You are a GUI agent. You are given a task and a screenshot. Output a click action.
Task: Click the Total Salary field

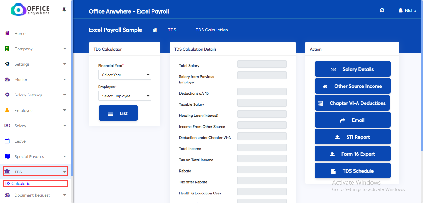[x=262, y=64]
